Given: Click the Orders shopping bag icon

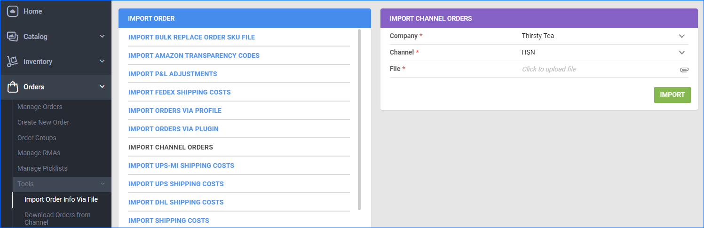Looking at the screenshot, I should point(13,87).
